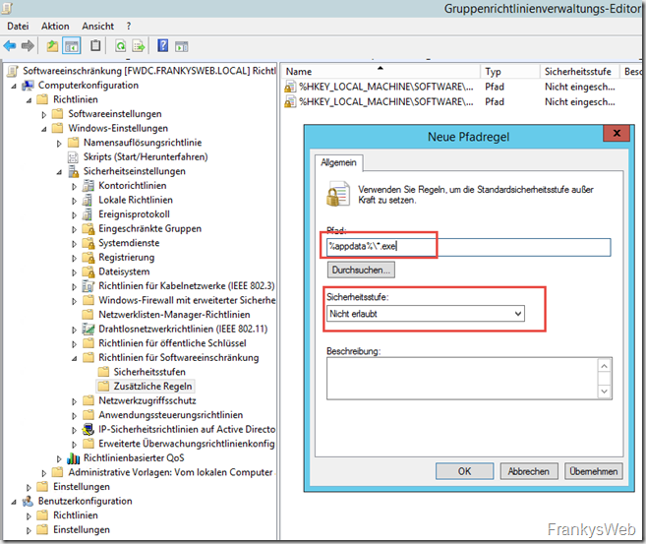Viewport: 646px width, 544px height.
Task: Click the Richtlinienbasierter QoS chart icon
Action: click(x=74, y=458)
